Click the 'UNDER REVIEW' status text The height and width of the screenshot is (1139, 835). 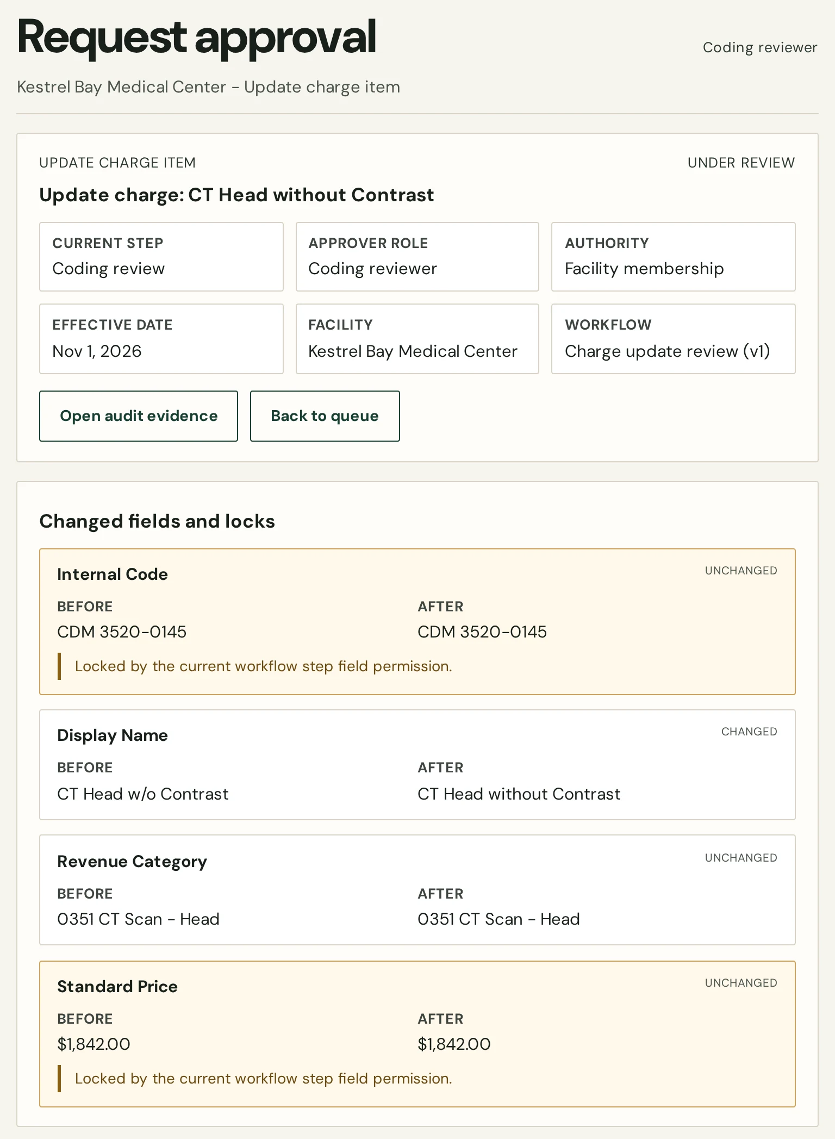click(741, 163)
